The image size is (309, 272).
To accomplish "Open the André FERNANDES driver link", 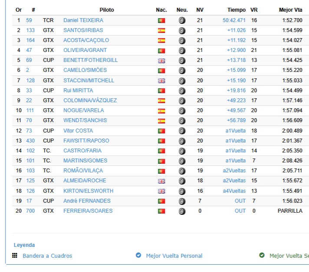I will point(87,201).
